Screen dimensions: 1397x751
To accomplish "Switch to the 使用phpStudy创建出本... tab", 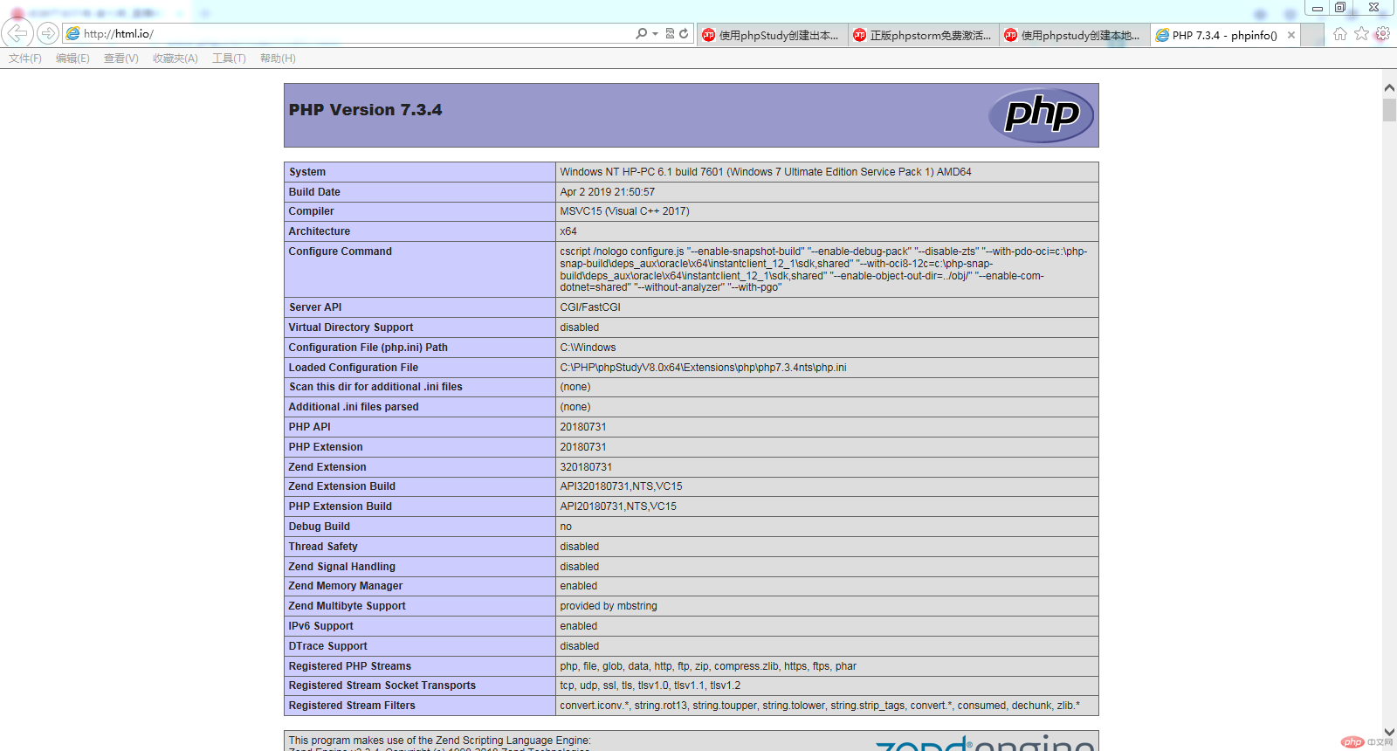I will 772,35.
